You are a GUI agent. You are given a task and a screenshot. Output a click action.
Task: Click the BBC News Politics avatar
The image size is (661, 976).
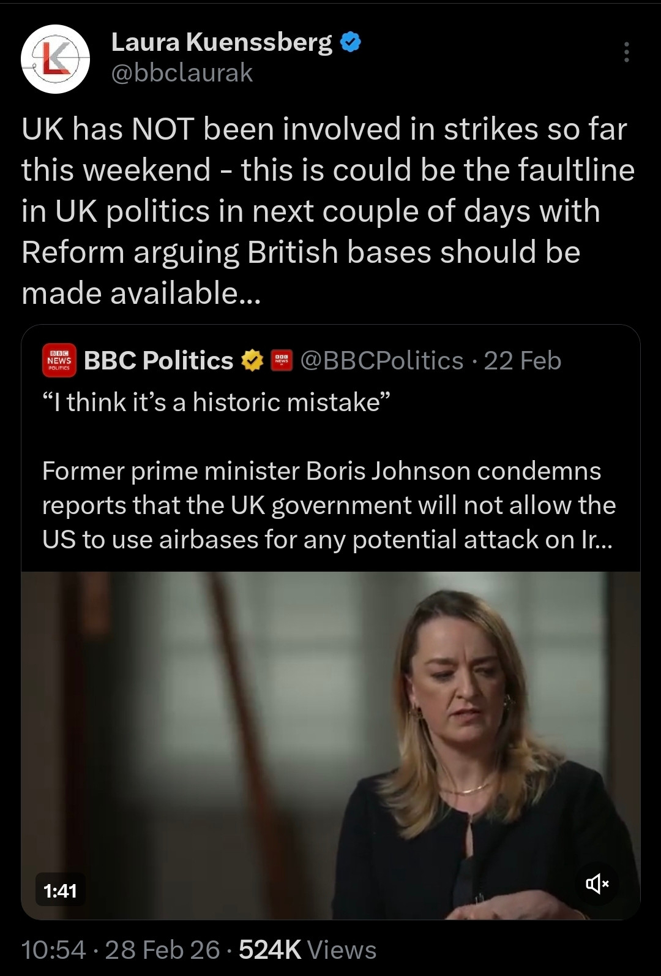(x=59, y=360)
